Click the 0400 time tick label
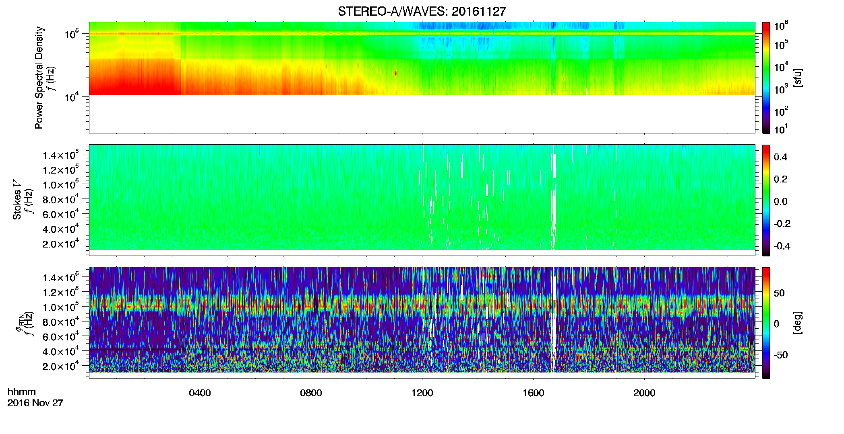The width and height of the screenshot is (844, 434). point(200,393)
